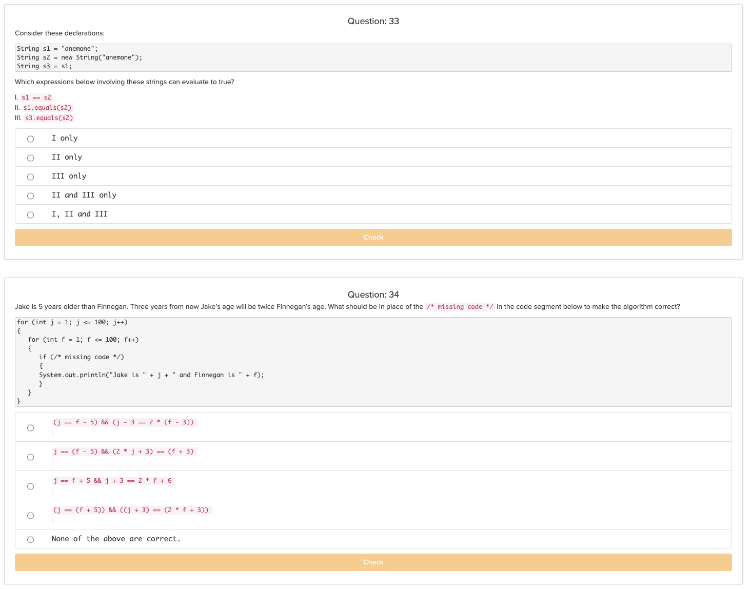
Task: Click the "if (/* missing code */)" code line
Action: tap(82, 357)
